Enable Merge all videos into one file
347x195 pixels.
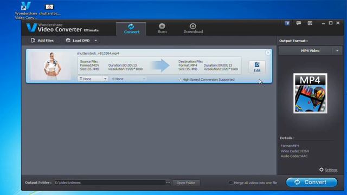[x=231, y=183]
